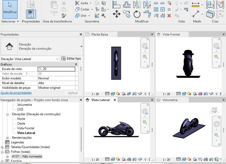Select the Array tool
Viewport: 226px width, 164px height.
156,9
